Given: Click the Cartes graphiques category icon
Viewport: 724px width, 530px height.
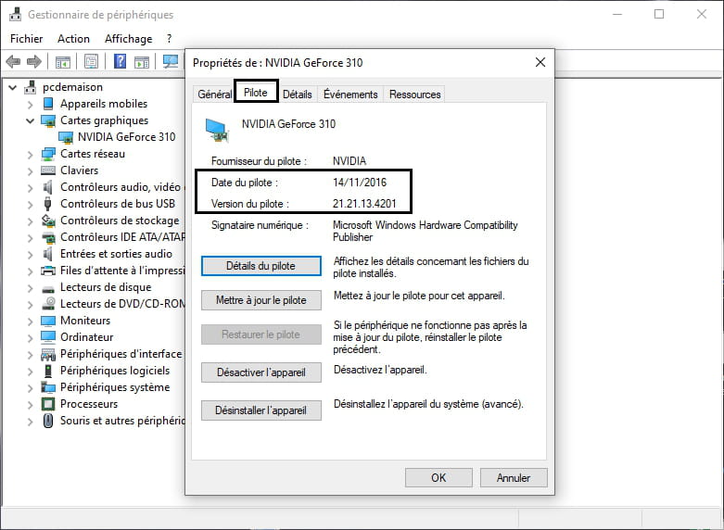Looking at the screenshot, I should point(48,121).
